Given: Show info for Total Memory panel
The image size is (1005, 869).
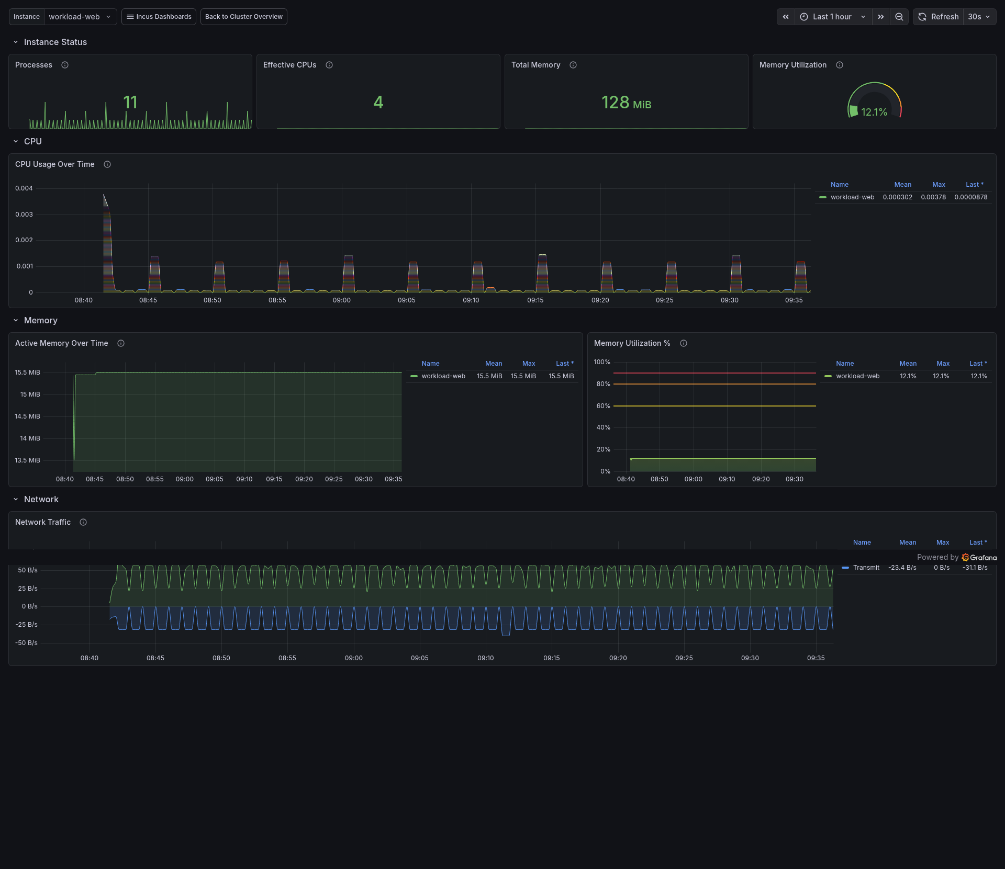Looking at the screenshot, I should pyautogui.click(x=573, y=65).
